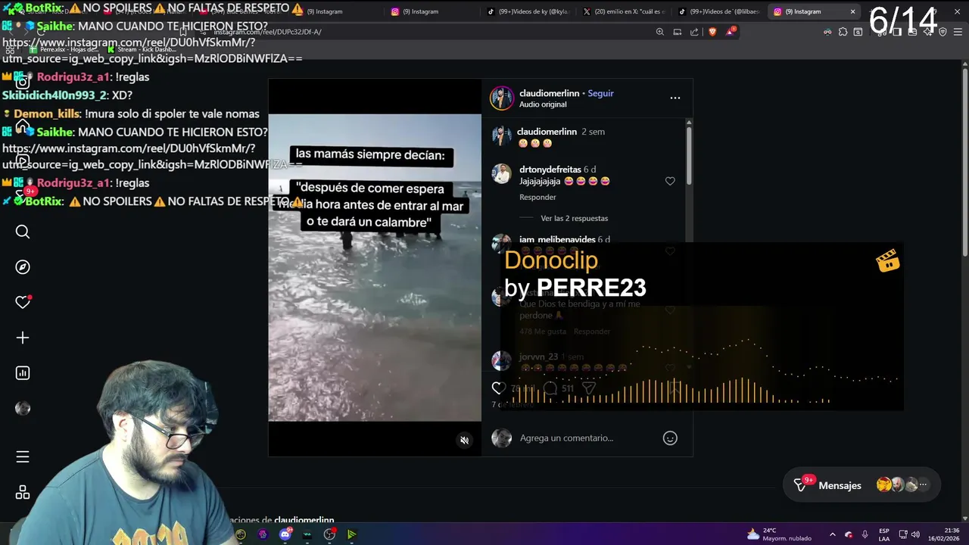The height and width of the screenshot is (545, 969).
Task: Click the zoom magnifier in address bar
Action: (659, 32)
